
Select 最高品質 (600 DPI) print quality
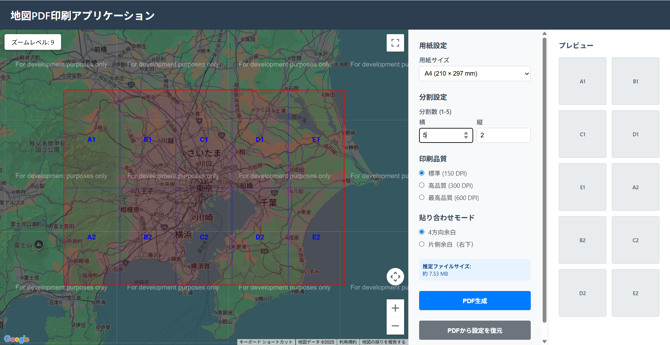(x=422, y=198)
